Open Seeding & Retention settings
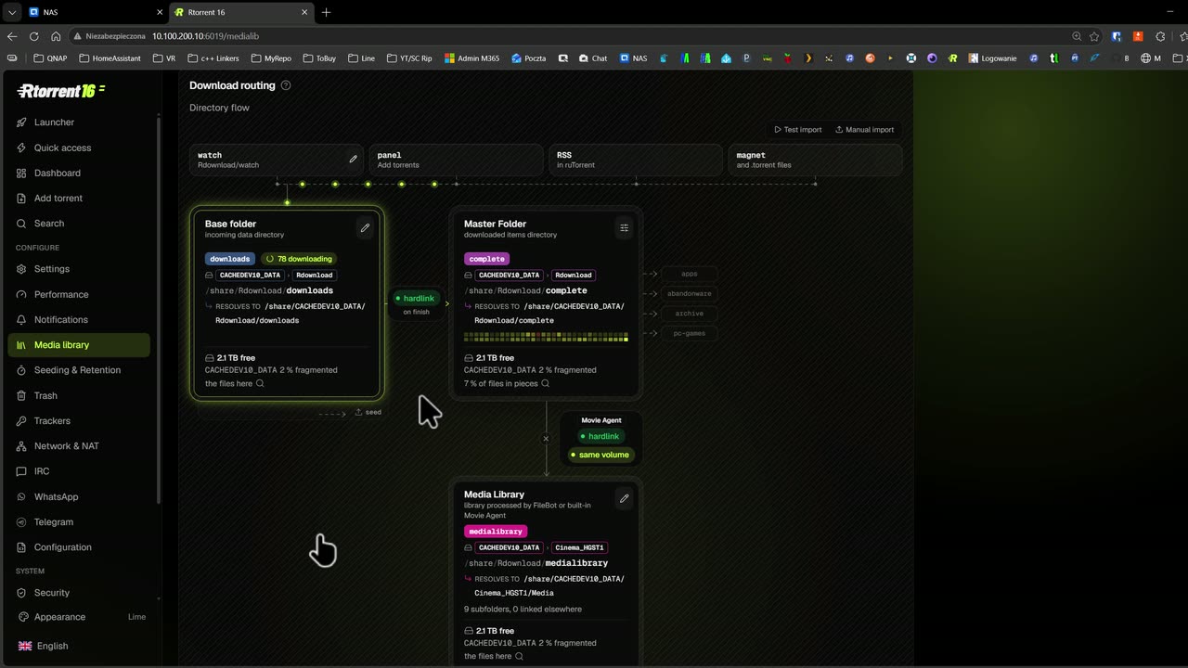Screen dimensions: 1188x668 click(79, 370)
